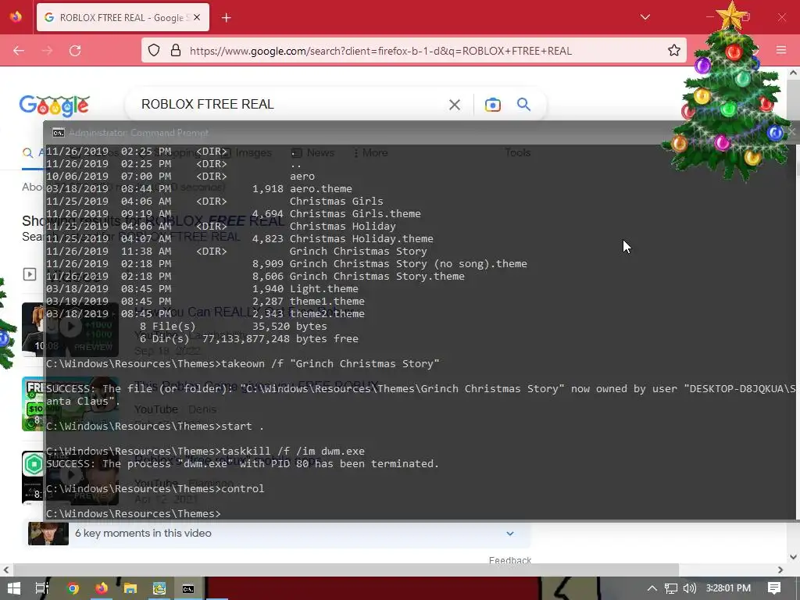Click the page horizontal scrollbar
This screenshot has width=800, height=600.
[346, 570]
